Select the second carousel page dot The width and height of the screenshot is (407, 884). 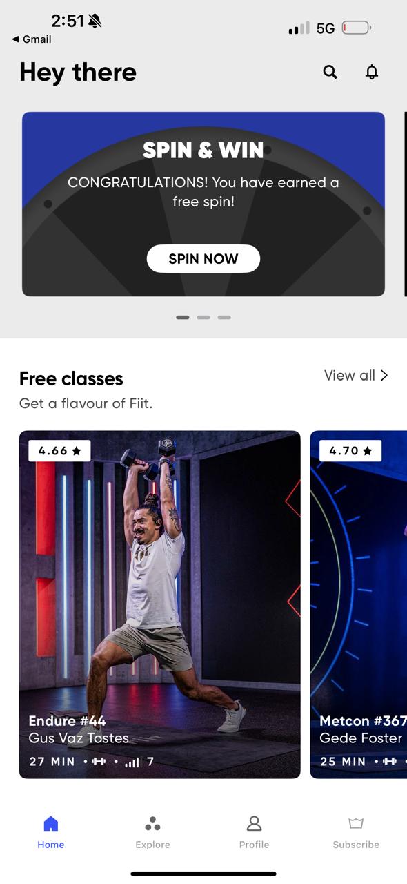[203, 318]
